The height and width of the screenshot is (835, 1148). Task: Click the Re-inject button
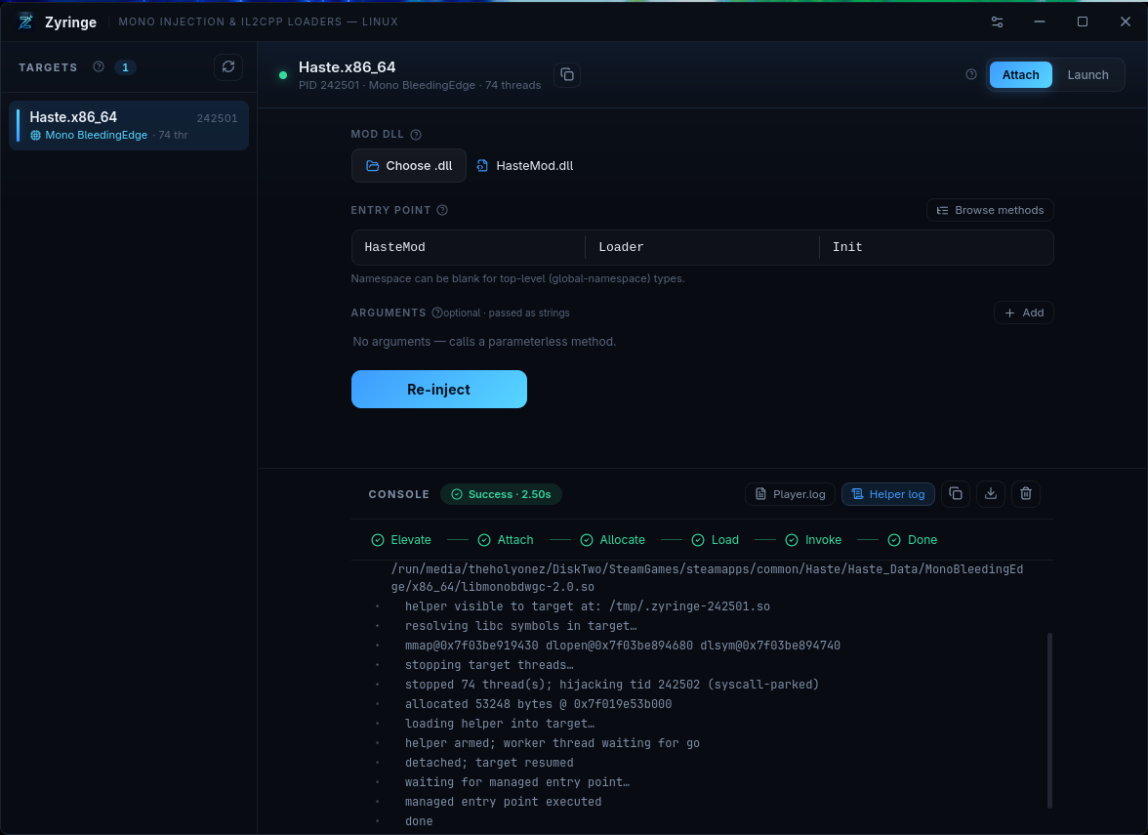point(438,389)
